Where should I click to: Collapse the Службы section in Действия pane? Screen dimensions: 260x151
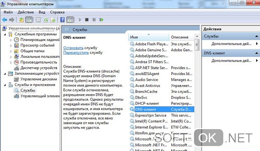(x=257, y=36)
